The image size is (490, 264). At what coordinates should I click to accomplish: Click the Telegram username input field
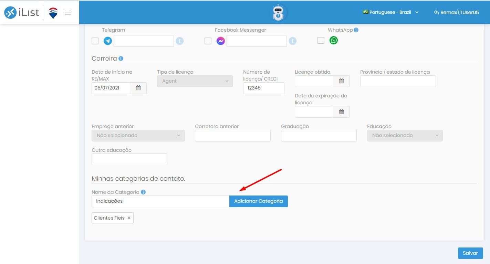tap(144, 41)
